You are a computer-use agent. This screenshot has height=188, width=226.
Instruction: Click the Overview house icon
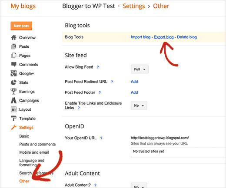(13, 37)
